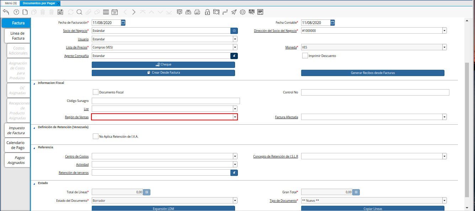
Task: Focus the Código Sunagro input field
Action: pyautogui.click(x=166, y=101)
